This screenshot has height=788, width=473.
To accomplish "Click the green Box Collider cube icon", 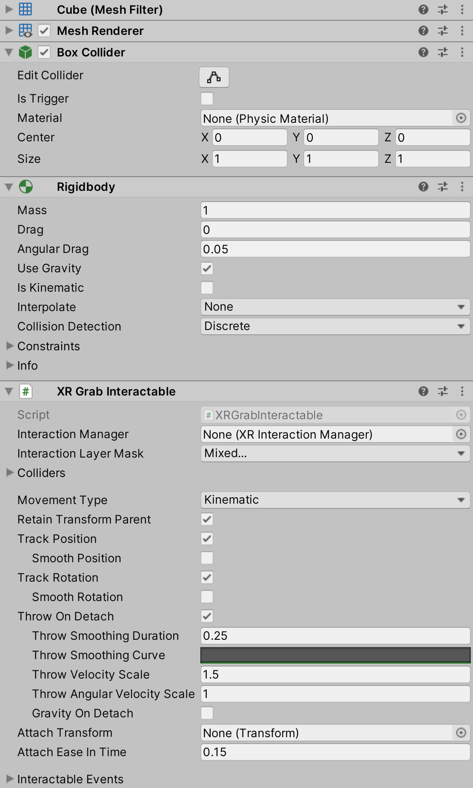I will pos(25,52).
